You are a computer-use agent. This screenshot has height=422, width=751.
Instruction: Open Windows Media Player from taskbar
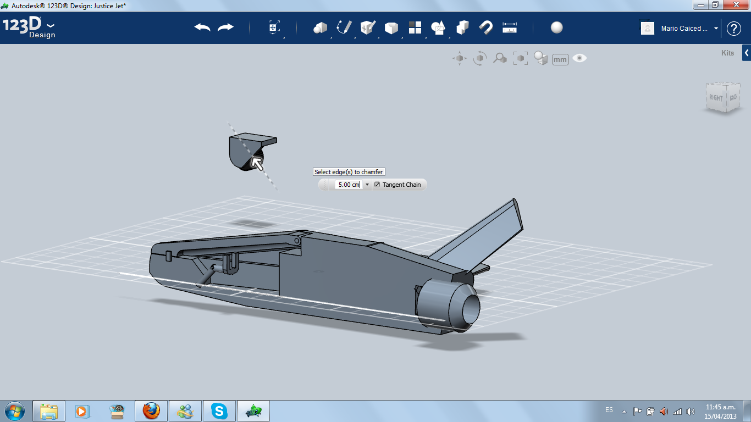click(x=82, y=411)
